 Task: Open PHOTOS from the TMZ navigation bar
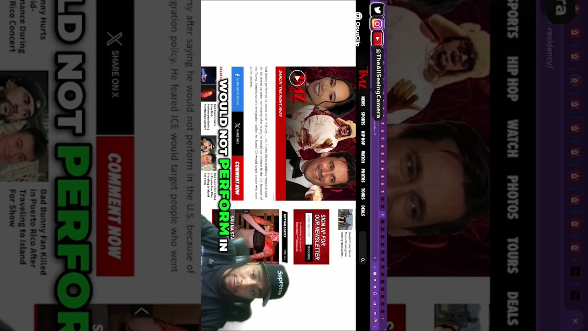tap(362, 175)
